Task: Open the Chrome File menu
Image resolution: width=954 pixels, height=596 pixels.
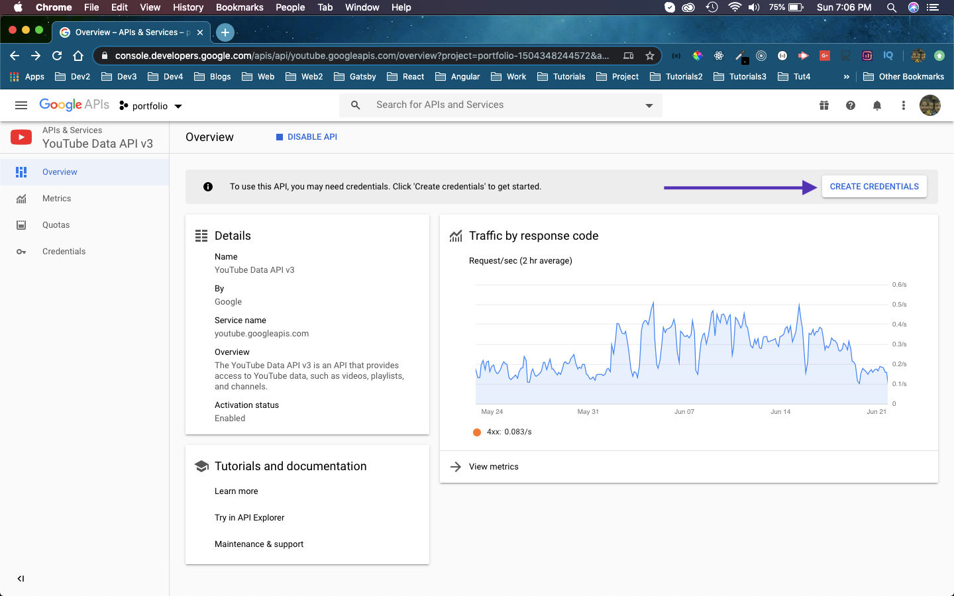Action: pyautogui.click(x=91, y=7)
